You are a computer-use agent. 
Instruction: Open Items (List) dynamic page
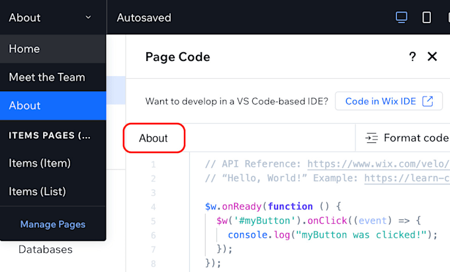pyautogui.click(x=53, y=192)
